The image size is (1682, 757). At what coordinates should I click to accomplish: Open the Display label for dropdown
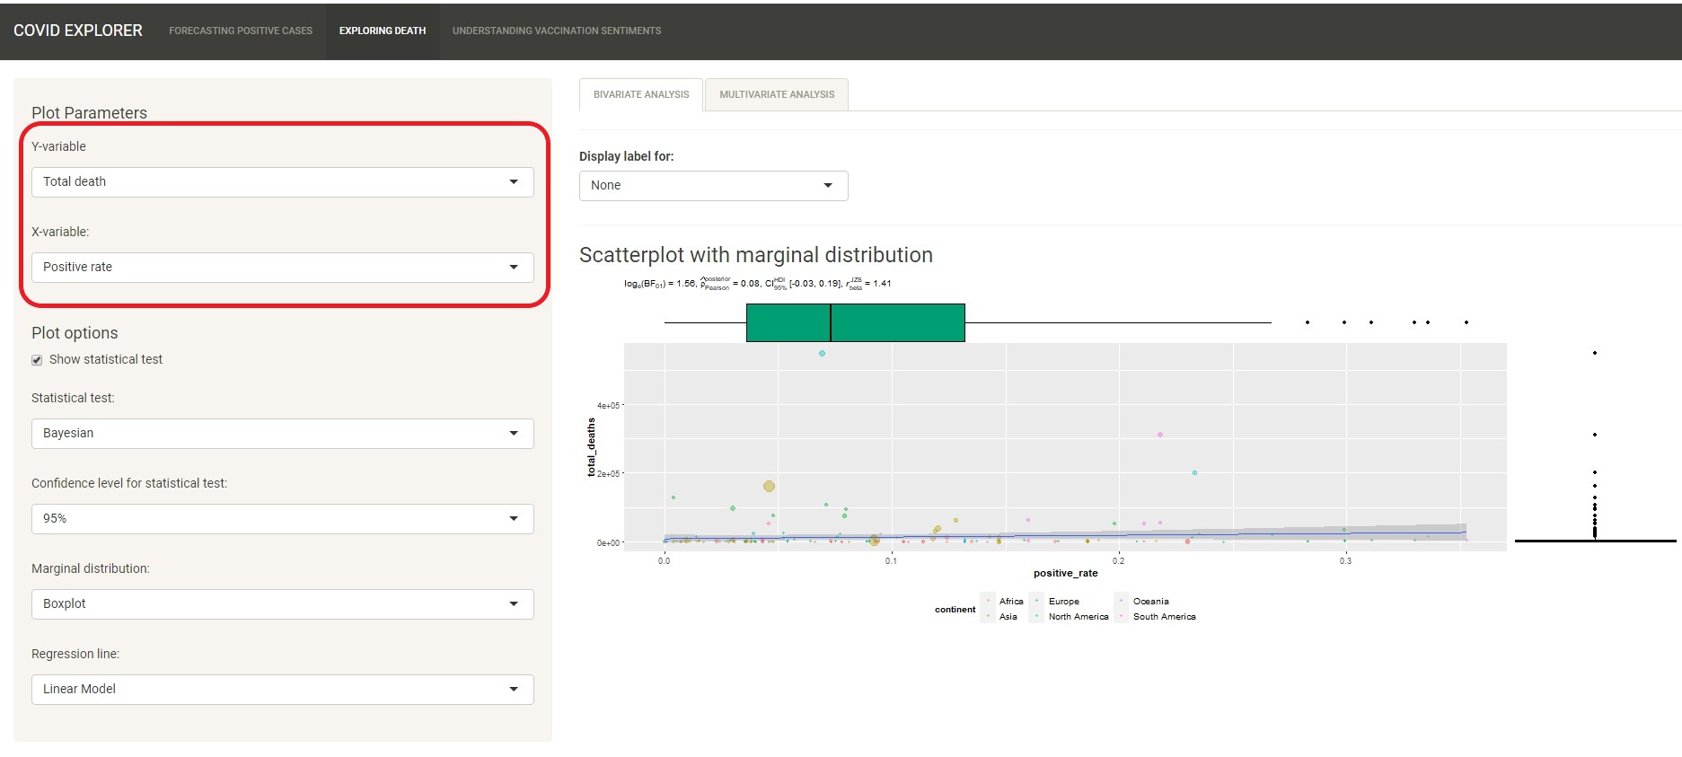(713, 186)
